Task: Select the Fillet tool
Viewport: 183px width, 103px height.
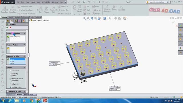Action: (x=74, y=7)
